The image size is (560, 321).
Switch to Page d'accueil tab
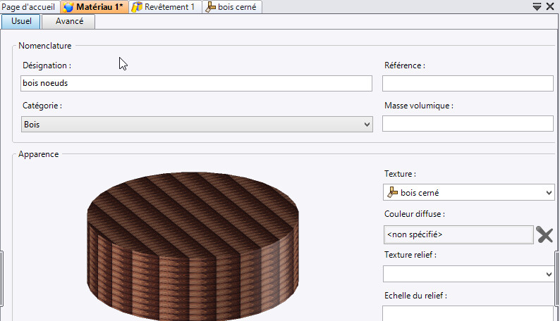(x=28, y=7)
